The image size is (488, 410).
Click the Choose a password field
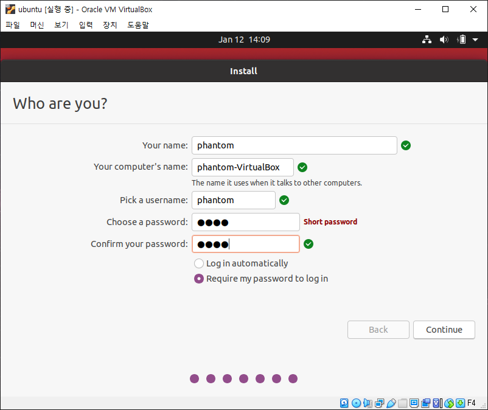click(x=246, y=222)
